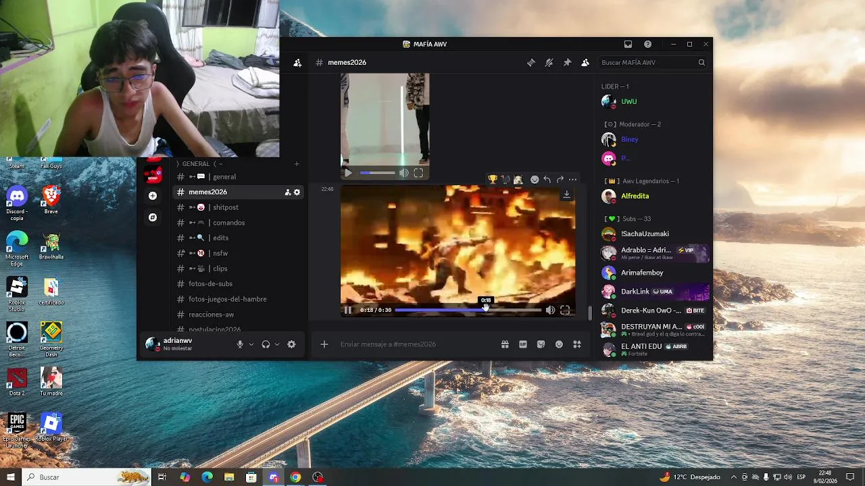Open headphone output options dropdown arrow
865x486 pixels.
(x=277, y=344)
